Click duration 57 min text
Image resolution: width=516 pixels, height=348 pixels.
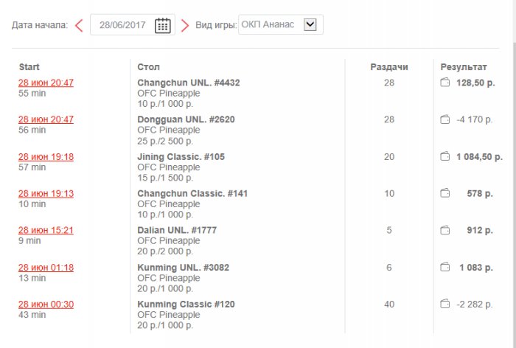point(32,167)
